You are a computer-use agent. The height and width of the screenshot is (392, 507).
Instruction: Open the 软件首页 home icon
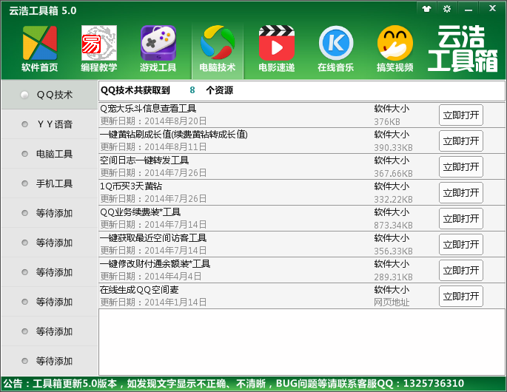click(40, 49)
